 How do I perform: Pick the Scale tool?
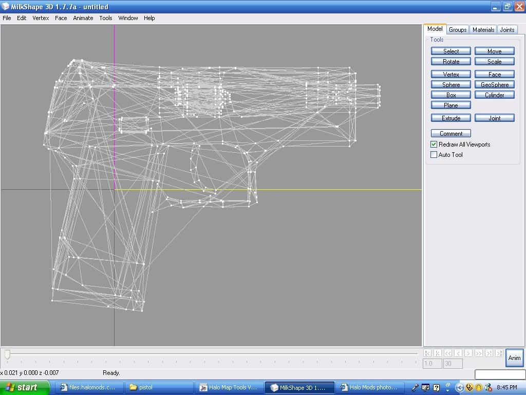495,62
